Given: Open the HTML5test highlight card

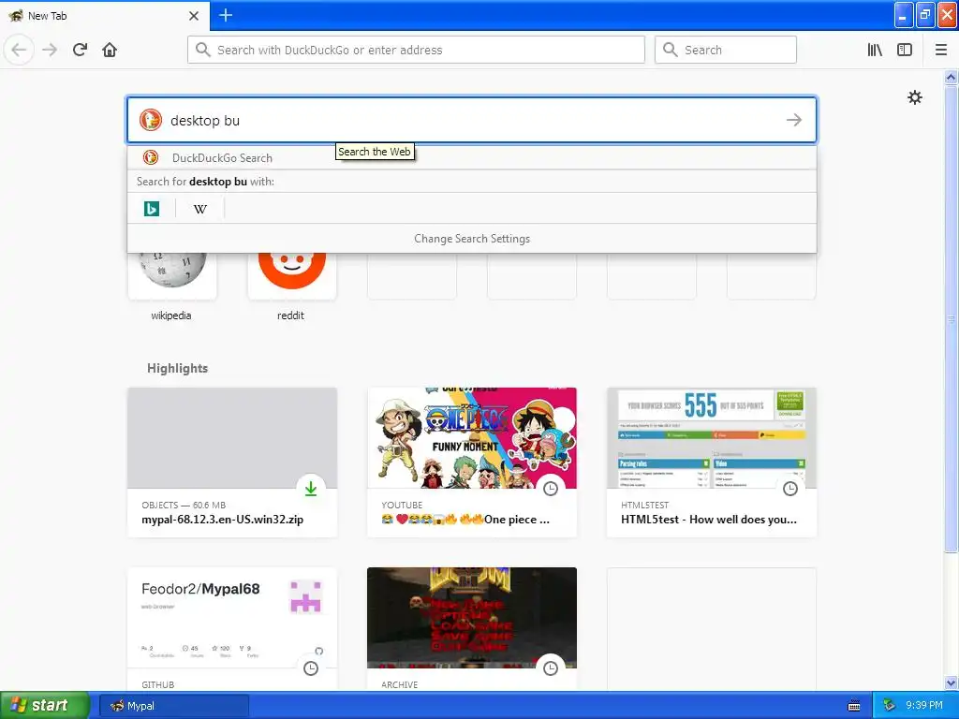Looking at the screenshot, I should coord(712,462).
